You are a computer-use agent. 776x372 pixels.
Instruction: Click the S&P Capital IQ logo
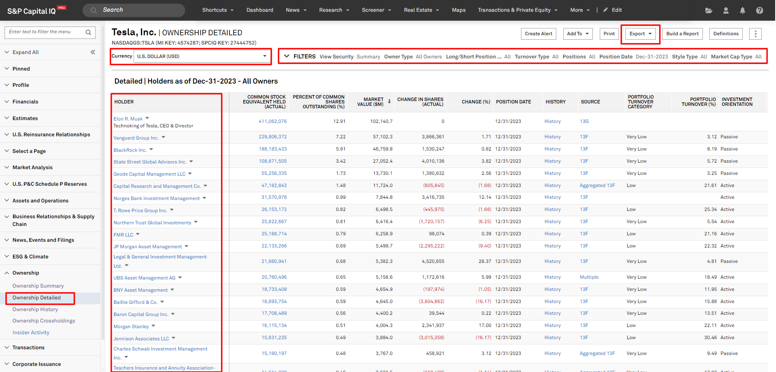pyautogui.click(x=36, y=11)
